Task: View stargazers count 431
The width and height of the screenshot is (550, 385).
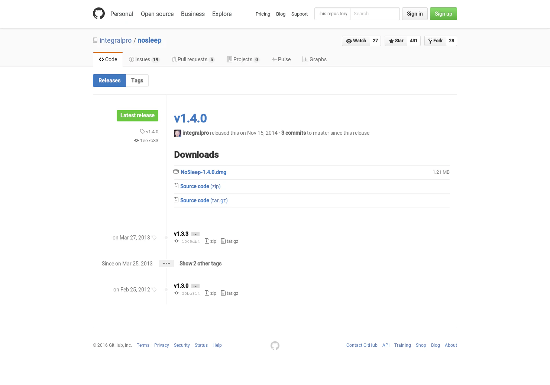Action: (414, 41)
